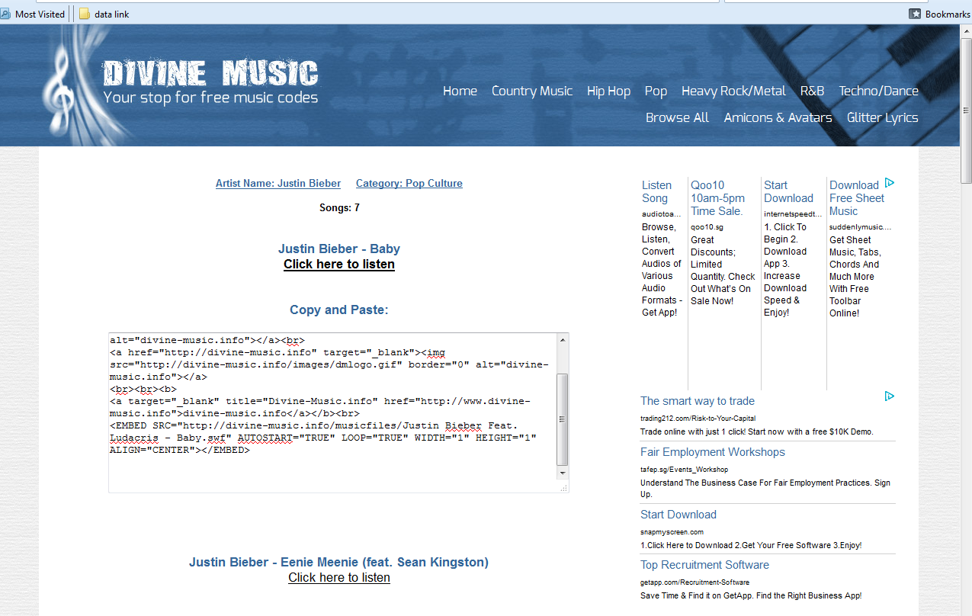The width and height of the screenshot is (972, 616).
Task: Open the Browse All page
Action: point(677,117)
